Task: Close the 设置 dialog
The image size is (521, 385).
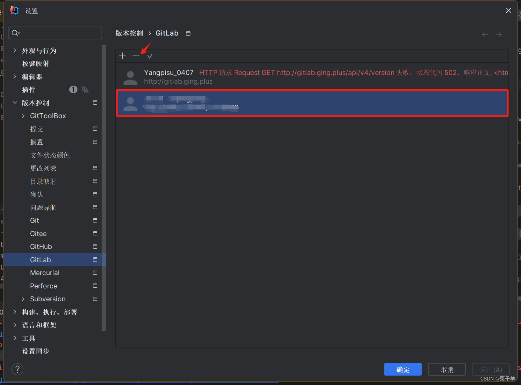Action: [x=508, y=10]
